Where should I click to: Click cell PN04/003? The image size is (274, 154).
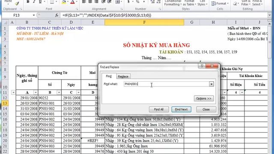pos(50,146)
